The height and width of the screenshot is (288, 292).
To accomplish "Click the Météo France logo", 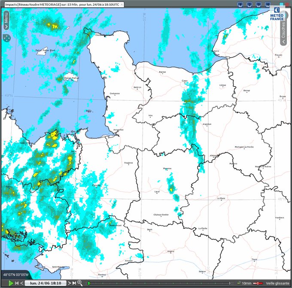I will [277, 14].
